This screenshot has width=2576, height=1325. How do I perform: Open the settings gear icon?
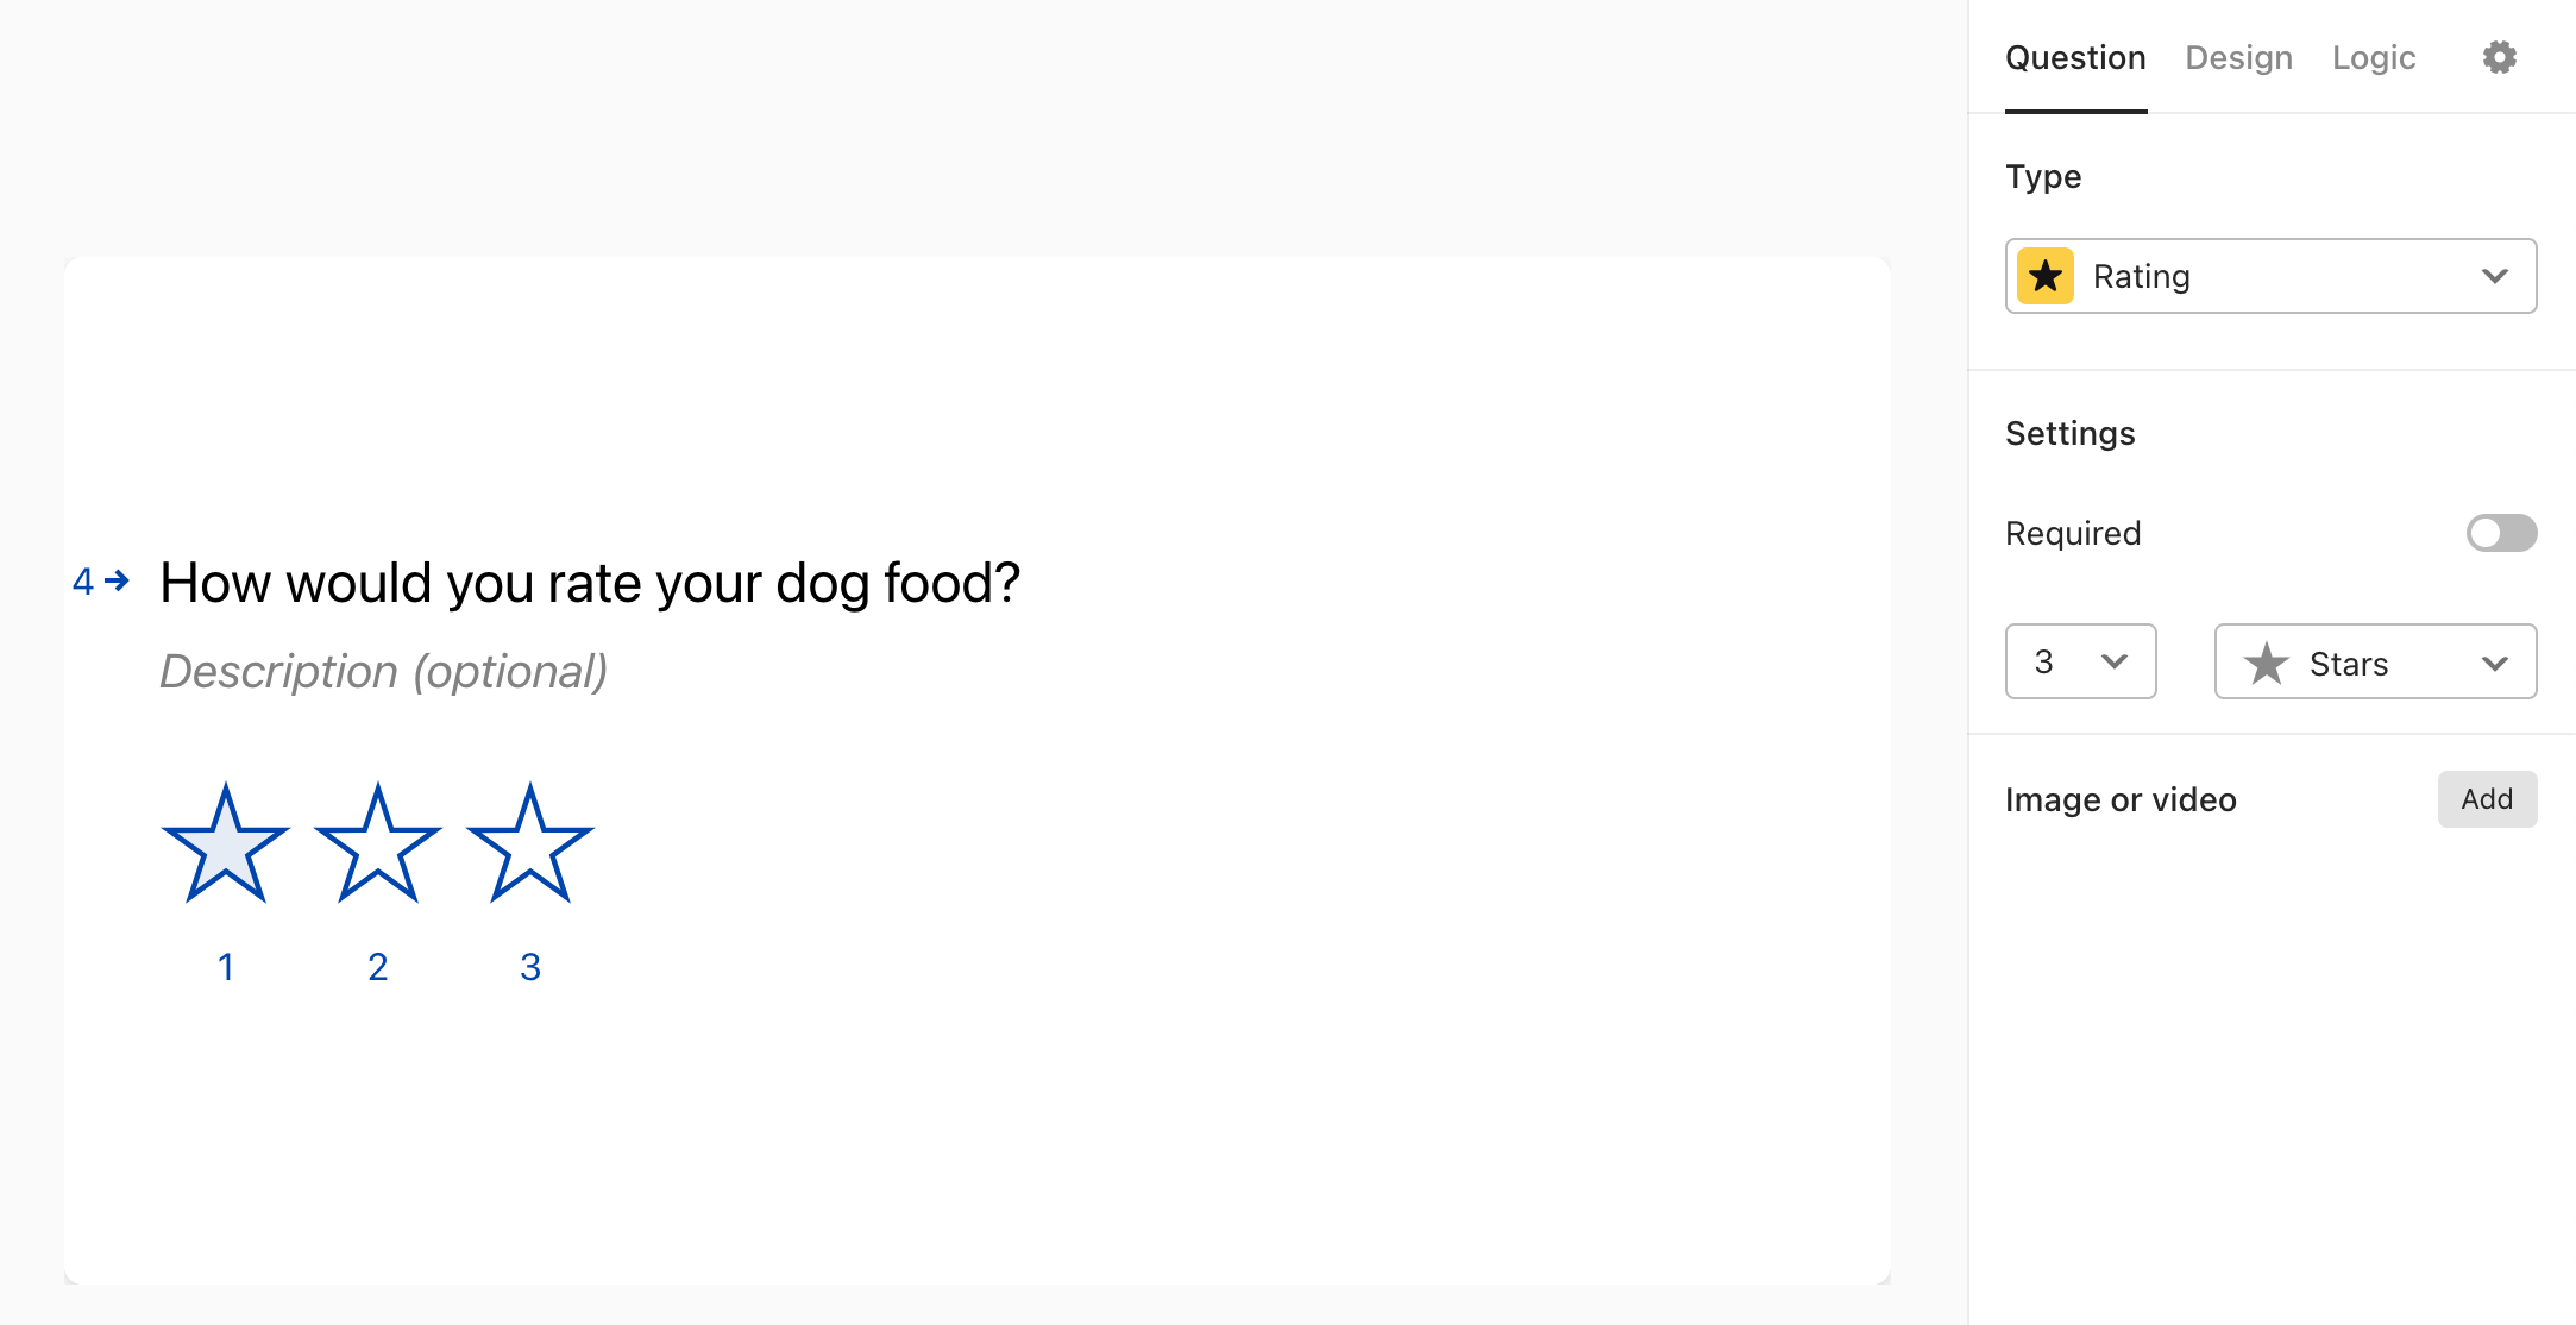2500,57
